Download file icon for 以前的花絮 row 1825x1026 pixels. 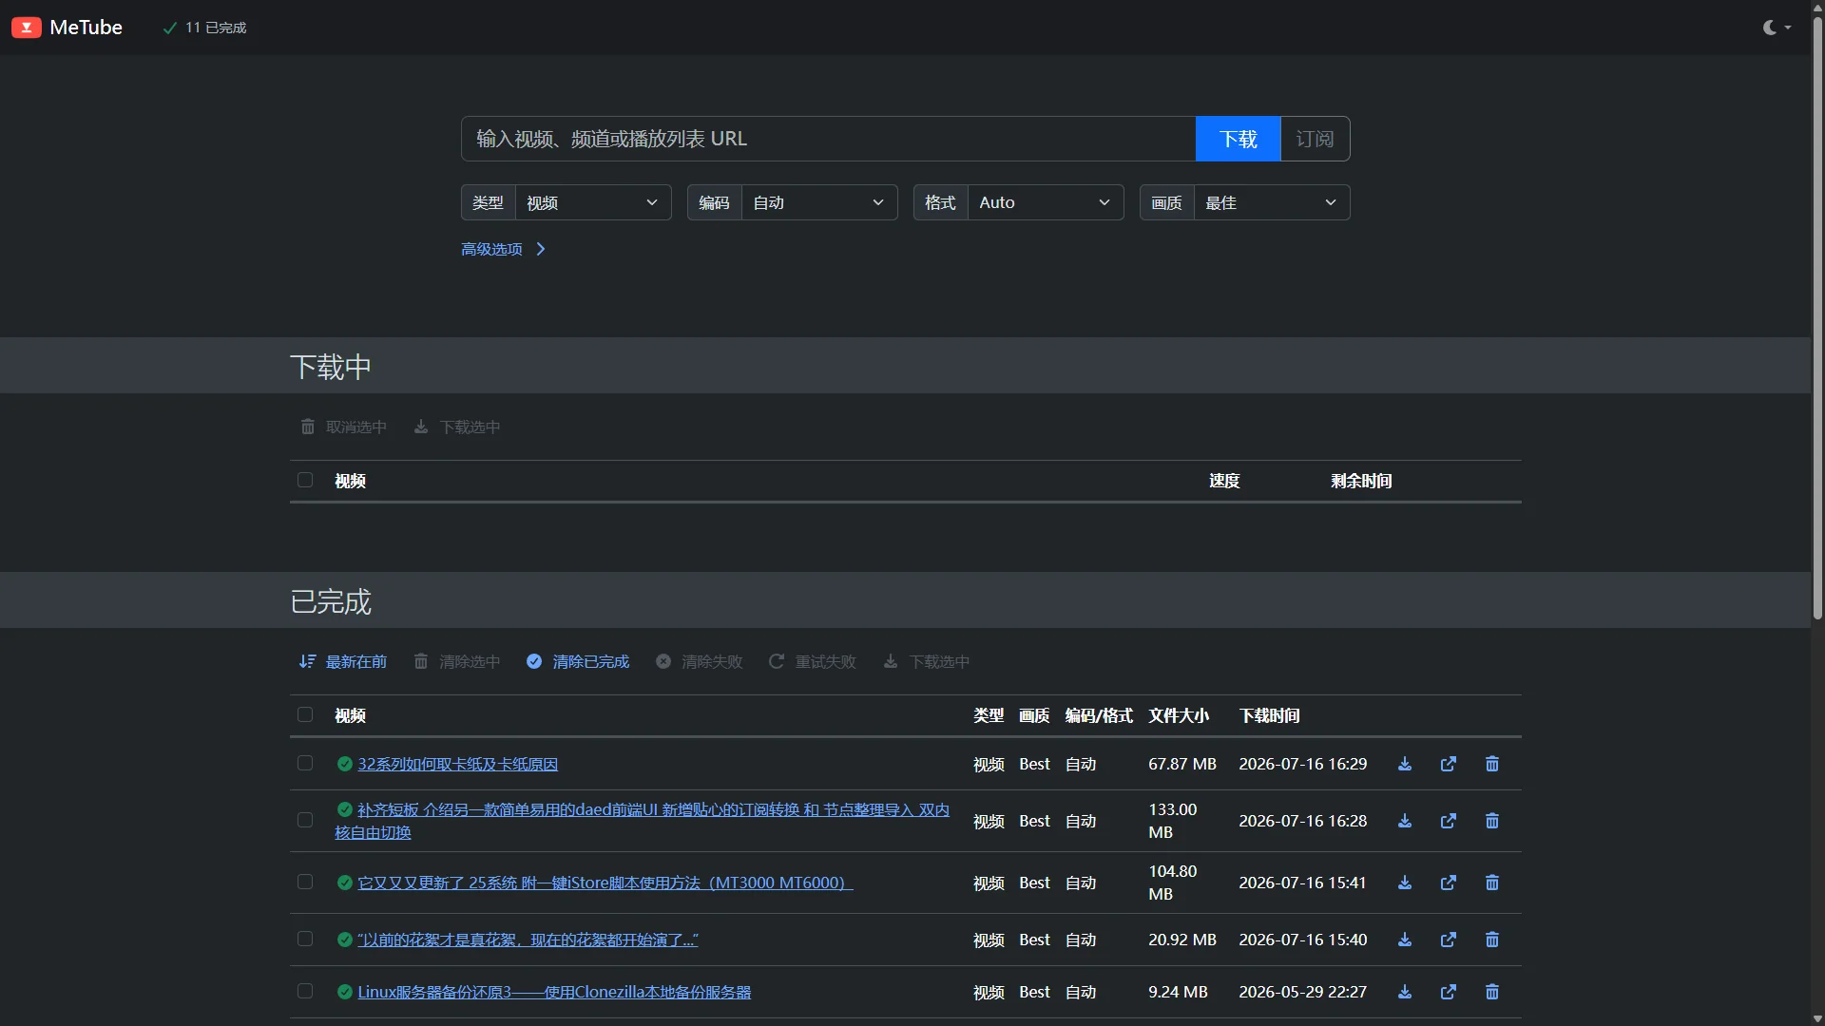point(1405,940)
